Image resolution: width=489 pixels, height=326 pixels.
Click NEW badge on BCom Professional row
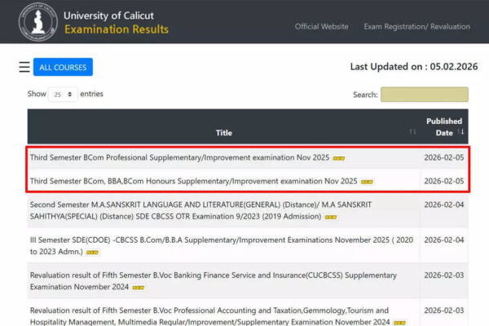tap(339, 158)
